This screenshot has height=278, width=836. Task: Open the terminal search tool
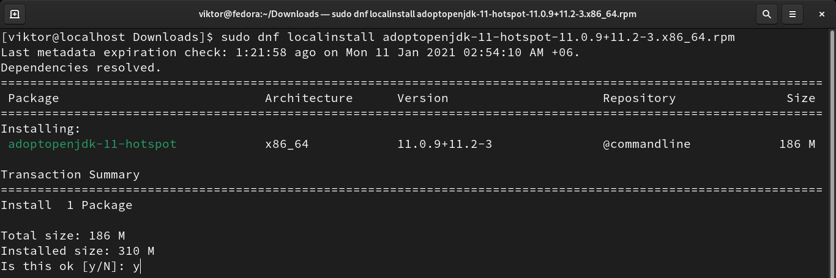click(x=766, y=13)
